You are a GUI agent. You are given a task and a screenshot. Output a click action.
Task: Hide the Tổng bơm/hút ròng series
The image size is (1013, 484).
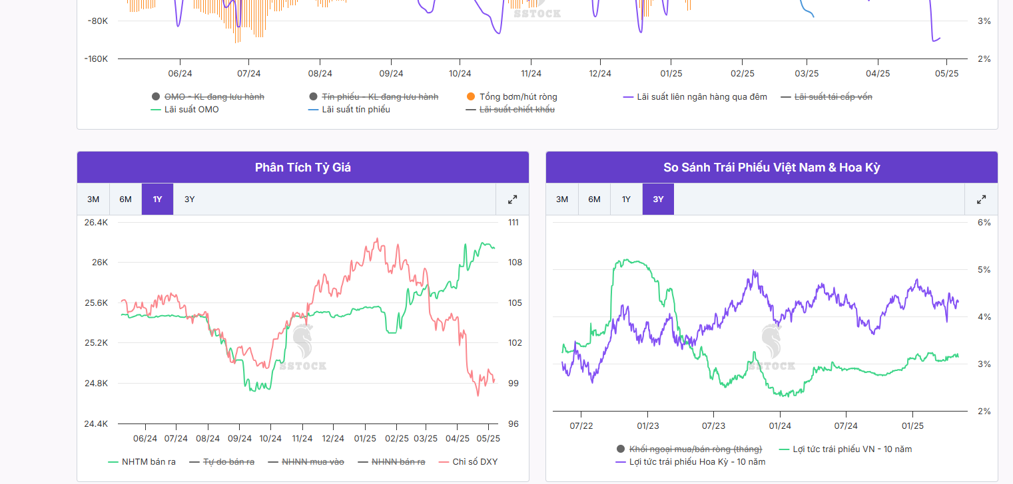[x=517, y=97]
